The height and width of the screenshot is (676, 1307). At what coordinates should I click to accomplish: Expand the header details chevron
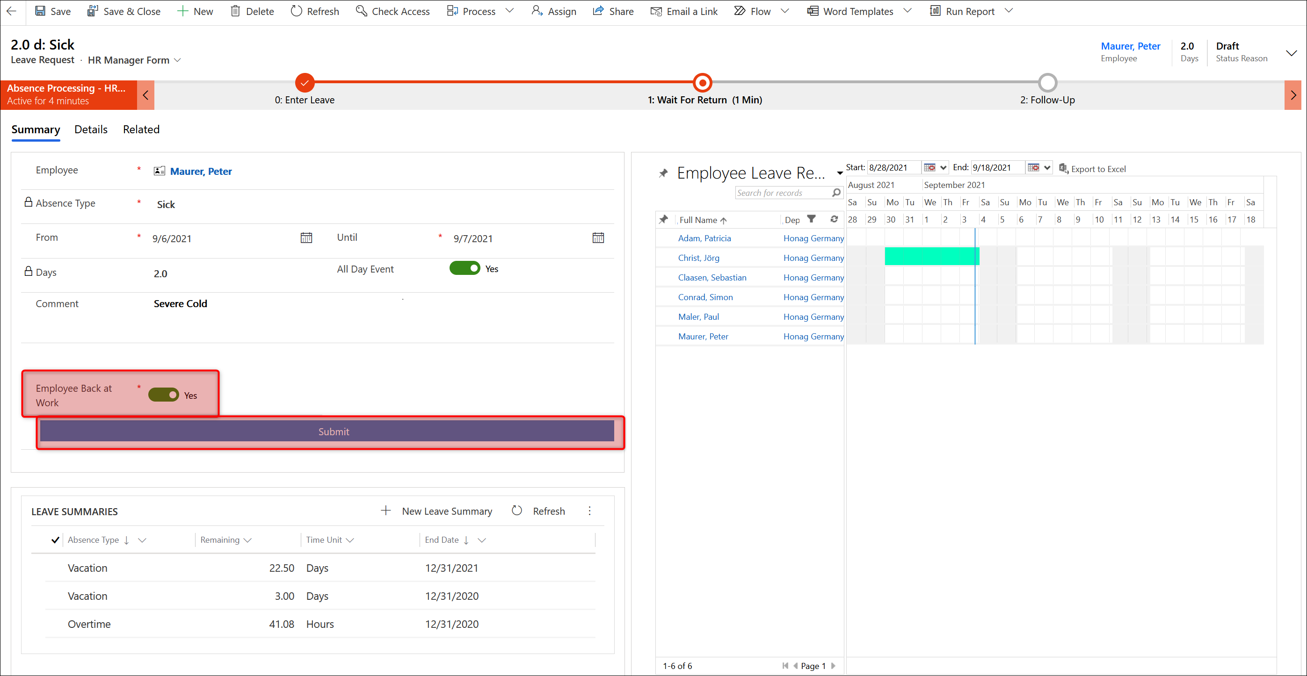click(1291, 53)
